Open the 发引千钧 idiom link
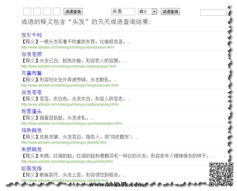This screenshot has width=237, height=191. (32, 35)
